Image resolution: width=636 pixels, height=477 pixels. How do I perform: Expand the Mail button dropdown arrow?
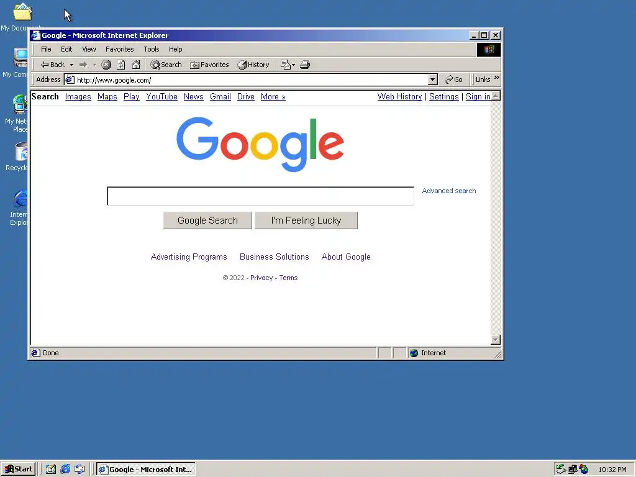[x=294, y=65]
